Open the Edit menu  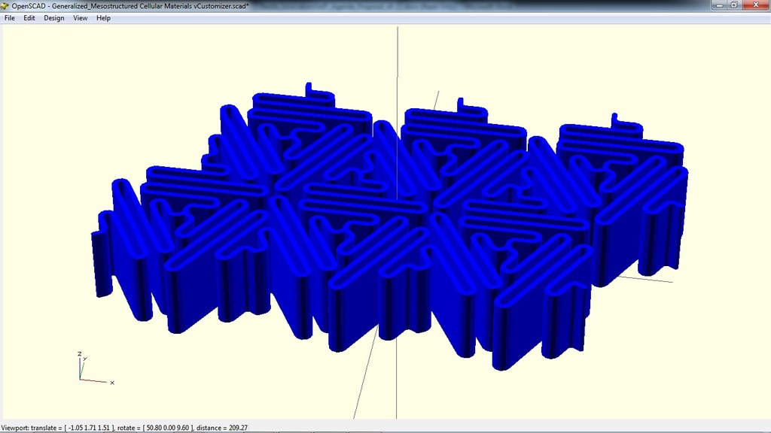click(29, 18)
